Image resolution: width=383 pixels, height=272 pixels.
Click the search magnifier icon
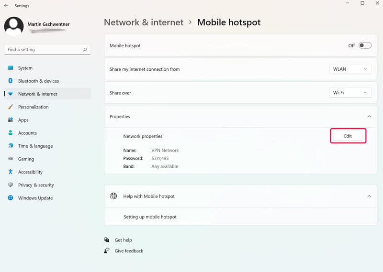coord(85,50)
